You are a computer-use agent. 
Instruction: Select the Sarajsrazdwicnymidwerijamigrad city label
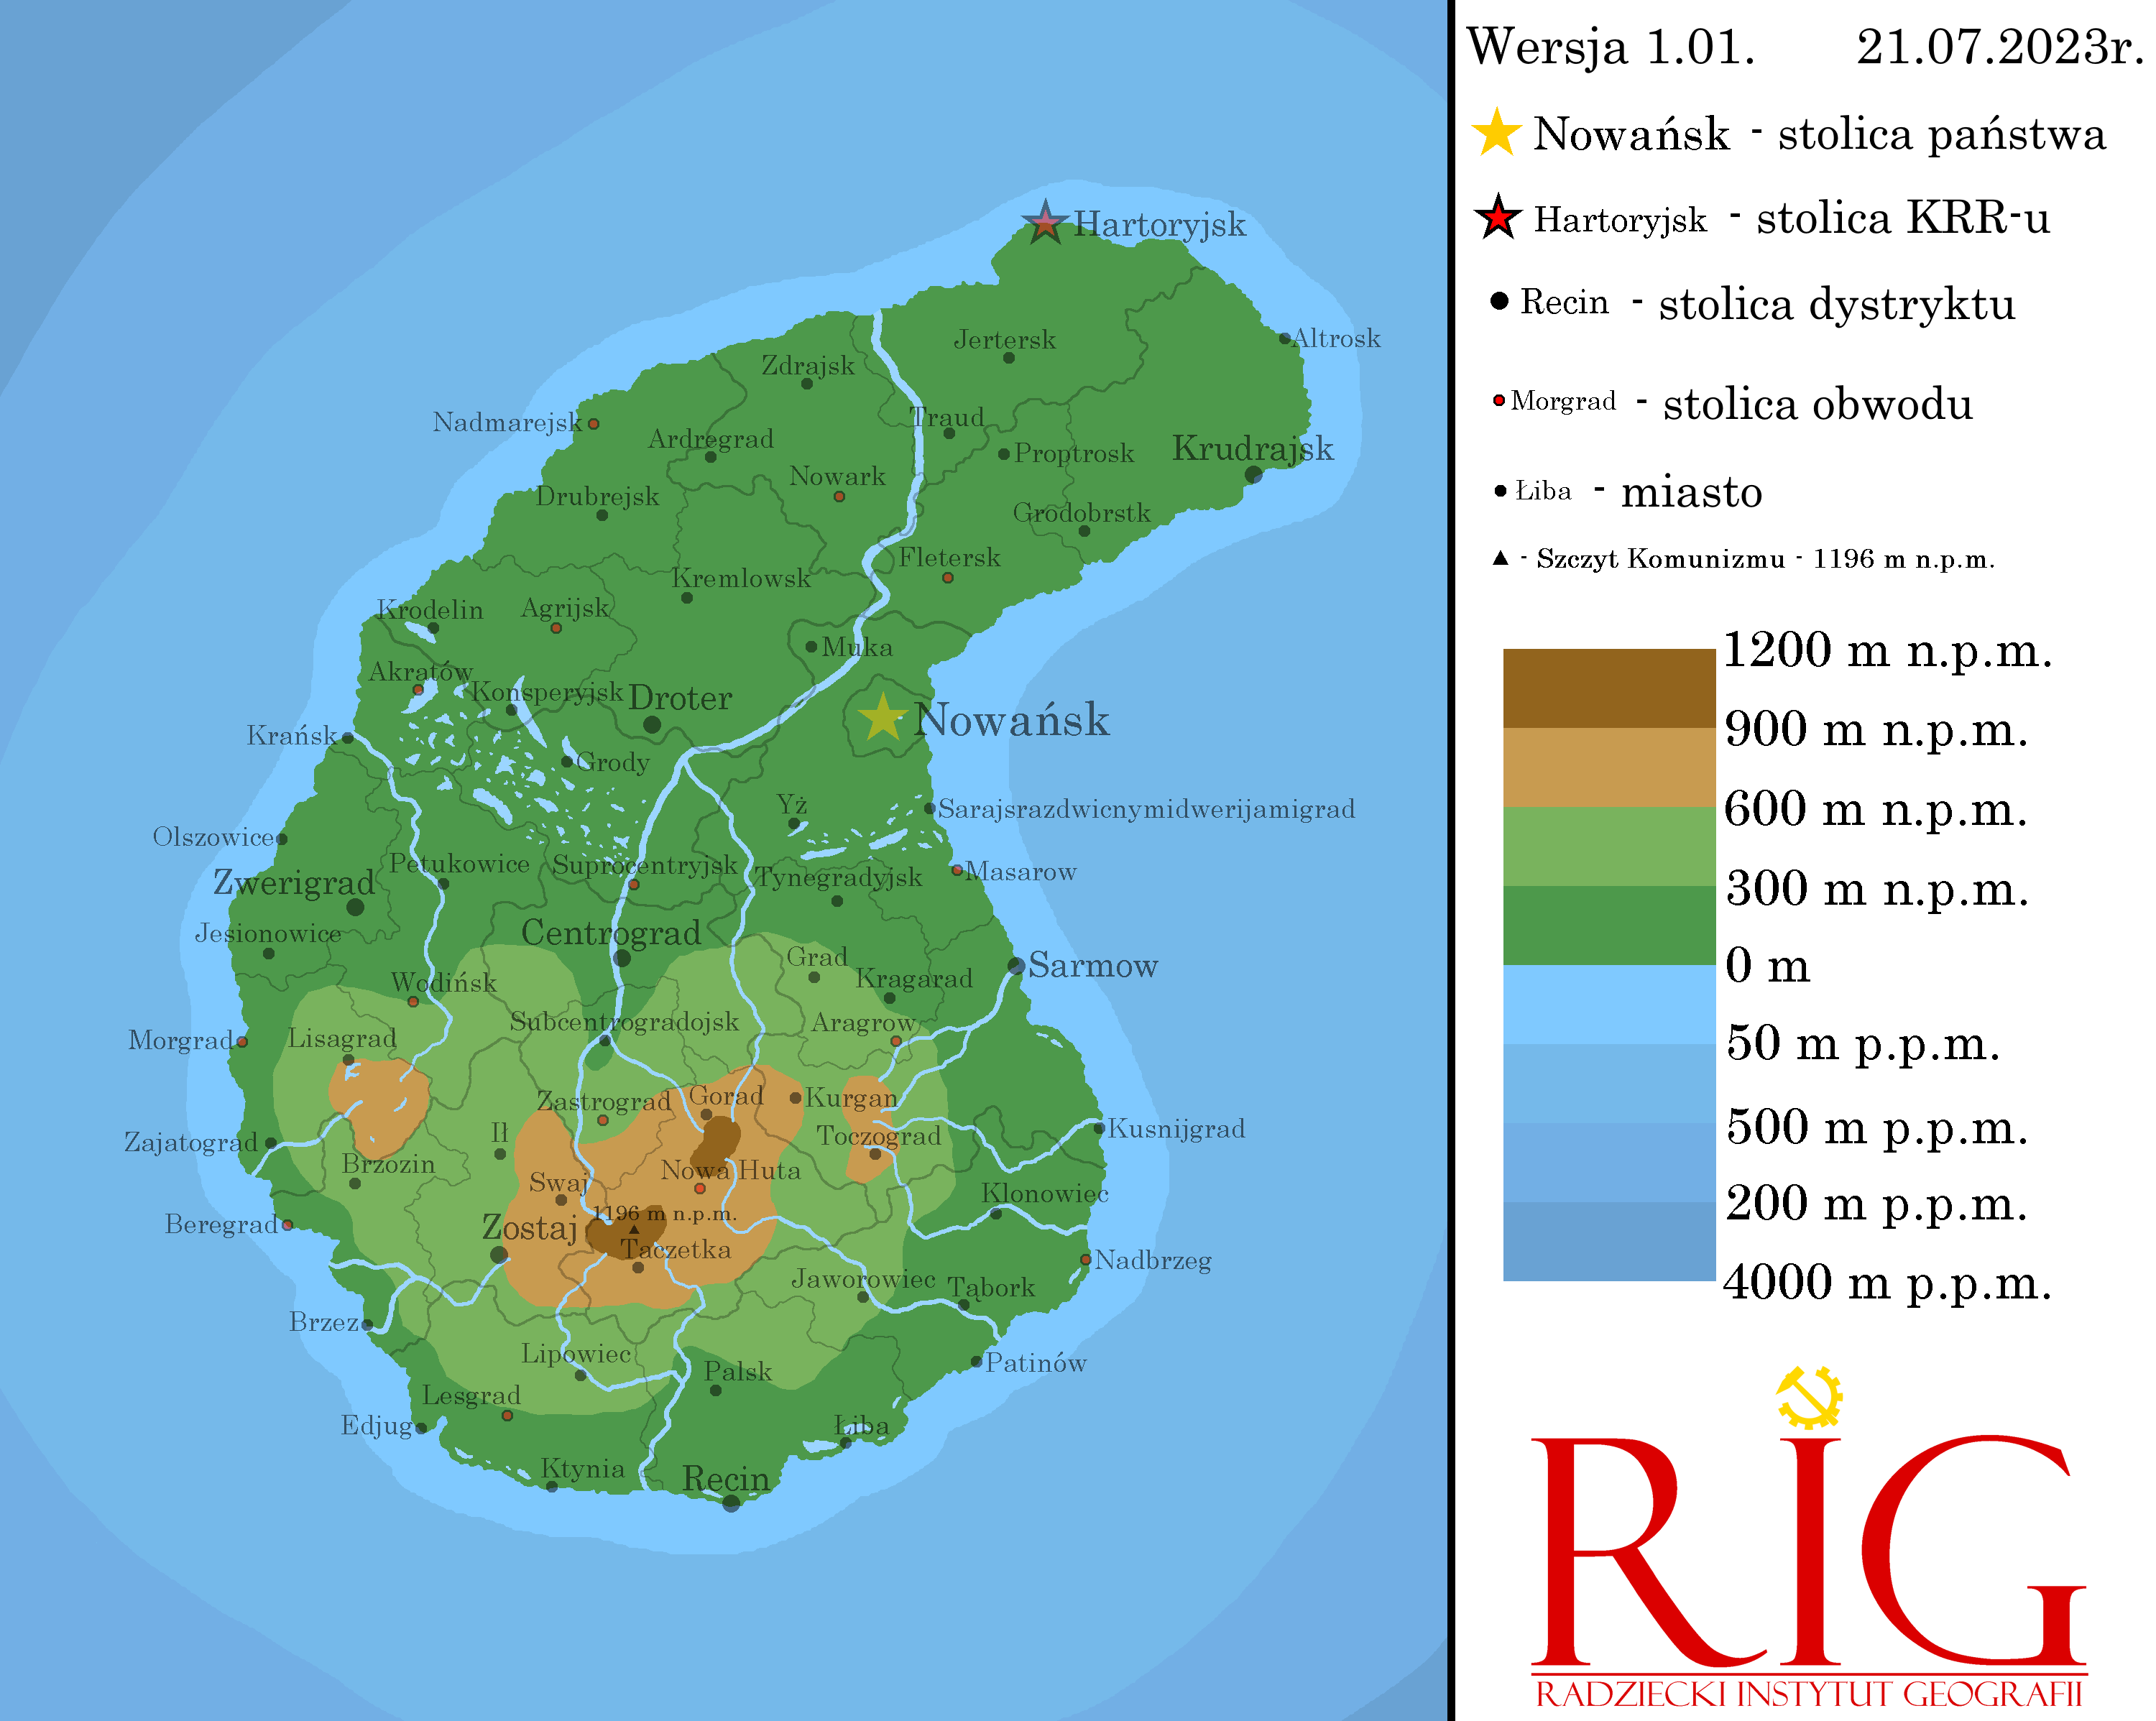coord(1146,810)
